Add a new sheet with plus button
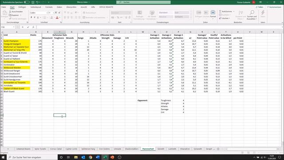Screen dimensions: 284x160 [218, 149]
